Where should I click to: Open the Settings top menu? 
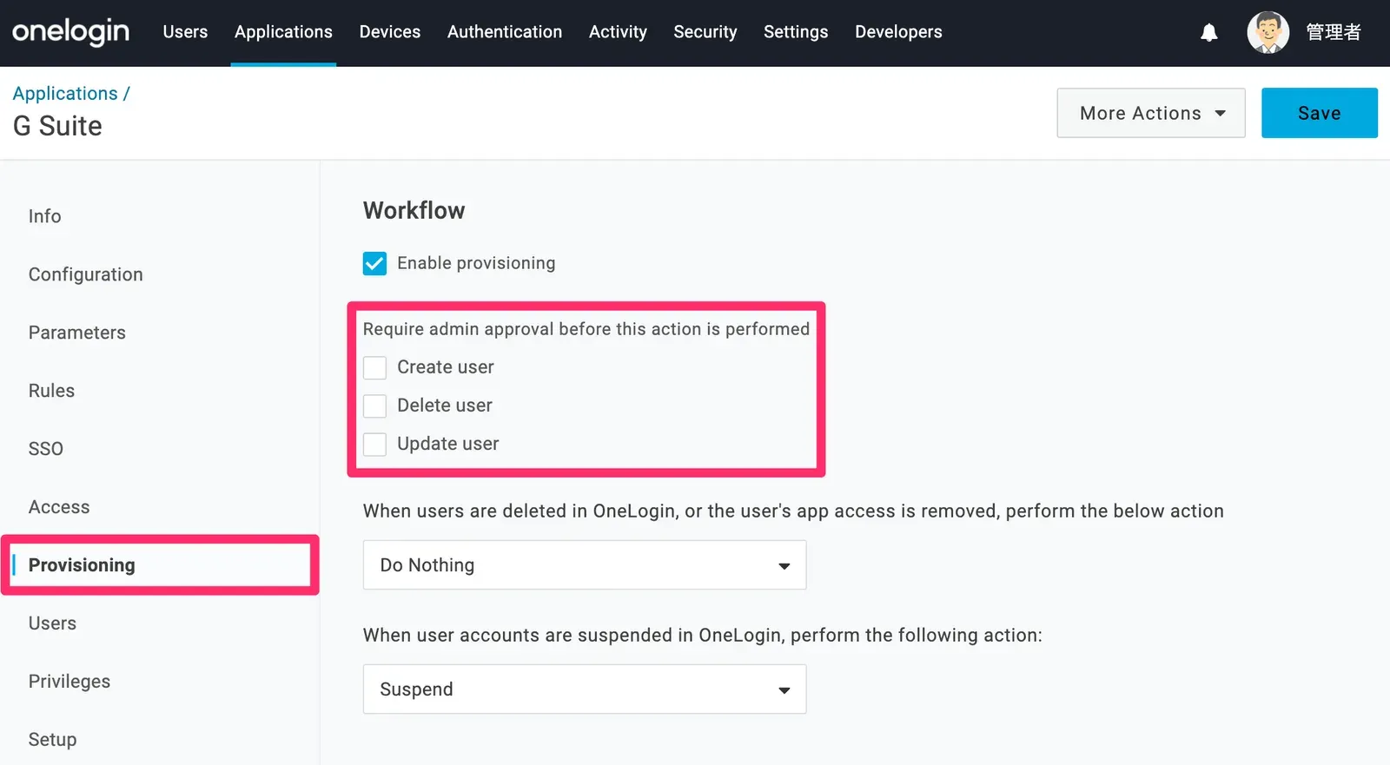(x=796, y=32)
